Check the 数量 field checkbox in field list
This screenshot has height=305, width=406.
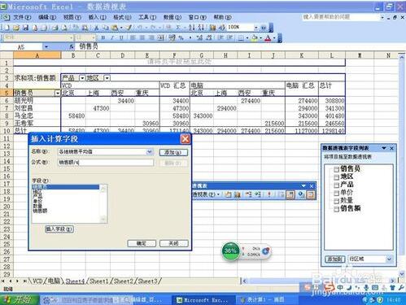click(x=336, y=201)
